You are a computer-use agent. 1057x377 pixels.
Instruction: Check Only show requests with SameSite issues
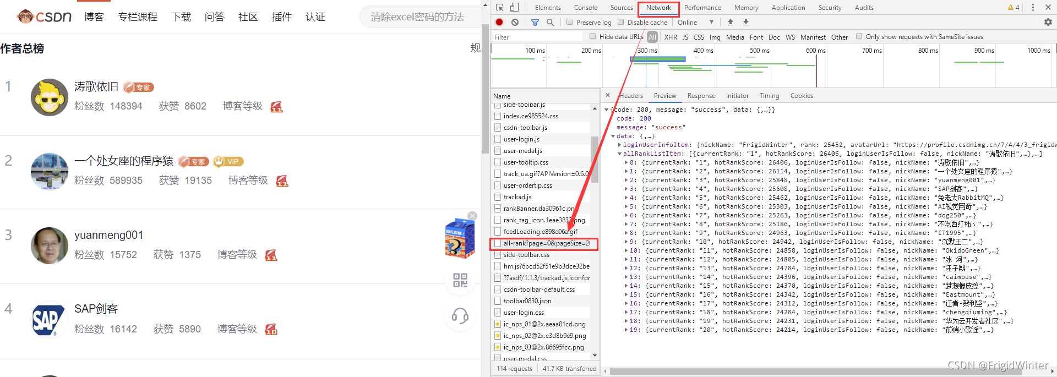[x=859, y=36]
